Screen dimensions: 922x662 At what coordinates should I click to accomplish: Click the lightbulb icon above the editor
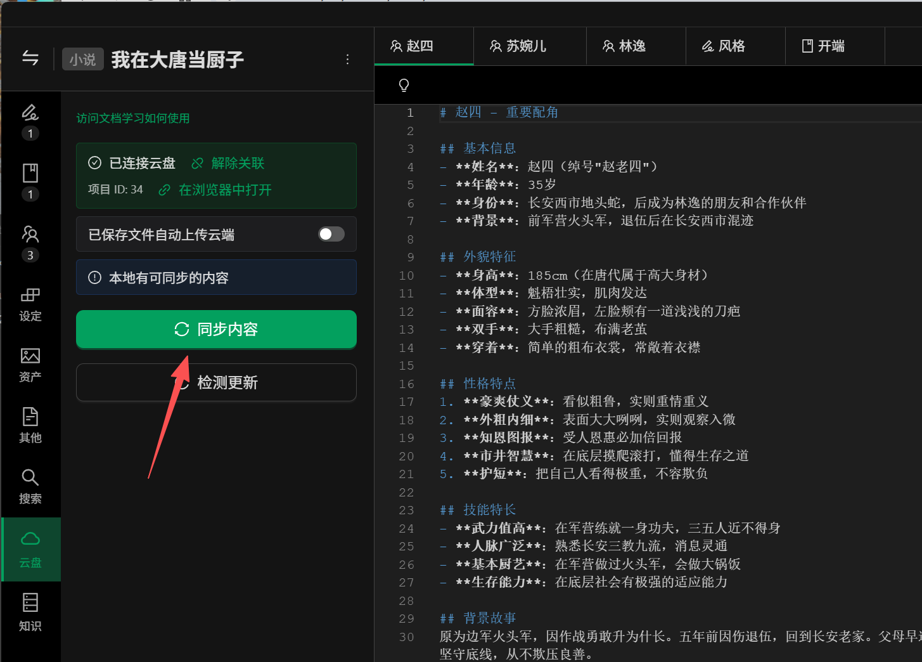[404, 85]
